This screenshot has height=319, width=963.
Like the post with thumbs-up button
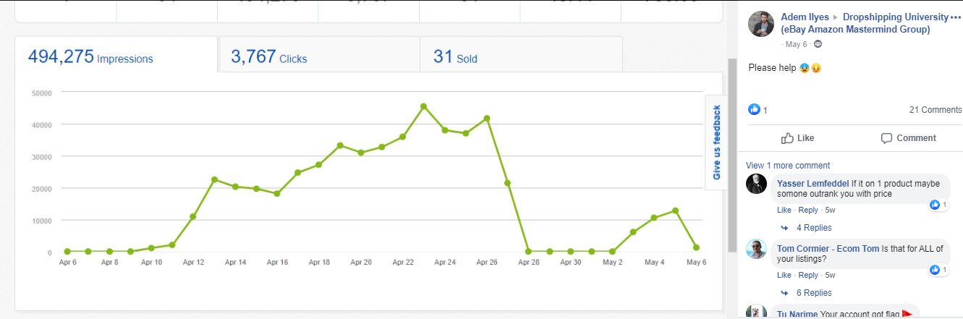[797, 138]
